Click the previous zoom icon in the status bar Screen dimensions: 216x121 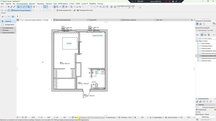18,117
